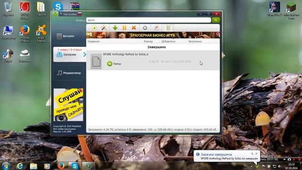
Task: Sort by Загружено column header
Action: pos(195,42)
